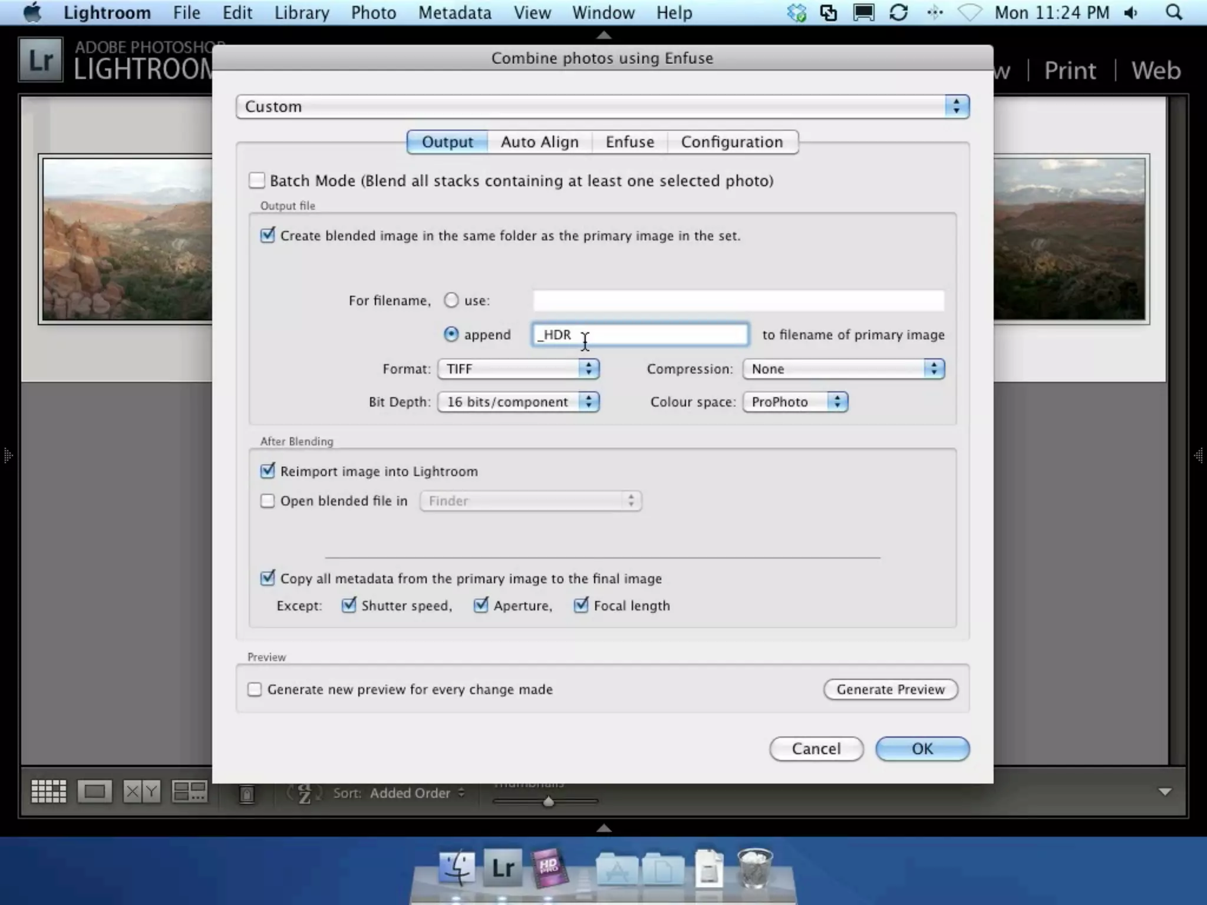The height and width of the screenshot is (905, 1207).
Task: Click Spotlight search magnifier icon
Action: coord(1174,12)
